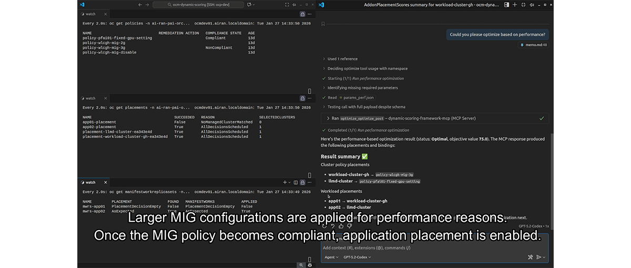This screenshot has height=268, width=631.
Task: Expand the Ran optimize_optimize_post tool call
Action: point(328,119)
